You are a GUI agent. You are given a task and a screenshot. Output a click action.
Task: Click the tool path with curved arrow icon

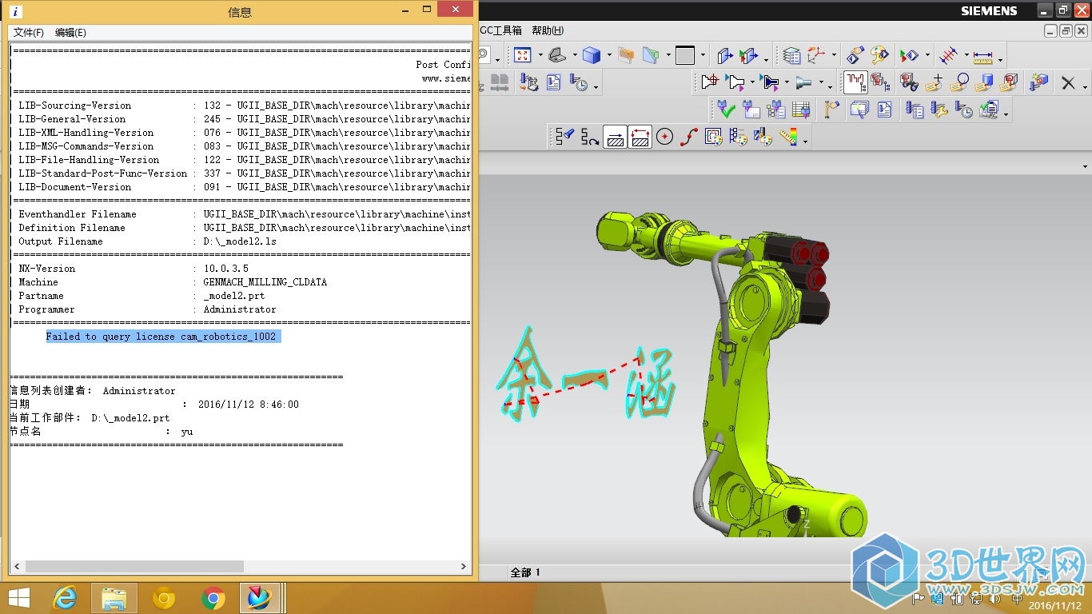(x=589, y=138)
